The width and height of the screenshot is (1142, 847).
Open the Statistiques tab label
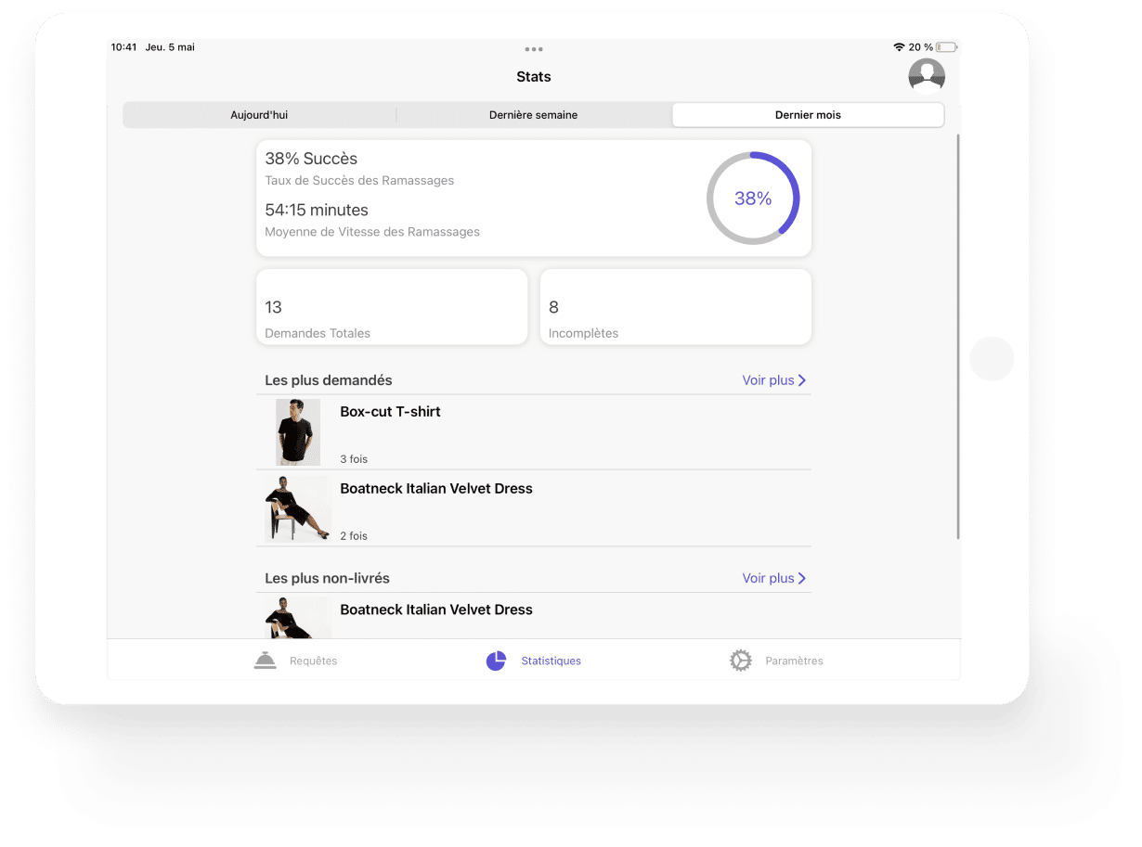coord(552,661)
